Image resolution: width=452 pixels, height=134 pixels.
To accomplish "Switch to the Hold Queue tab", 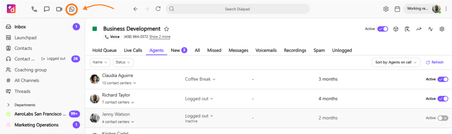I will (x=104, y=50).
